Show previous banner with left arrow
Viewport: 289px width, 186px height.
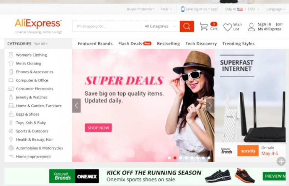(x=76, y=106)
